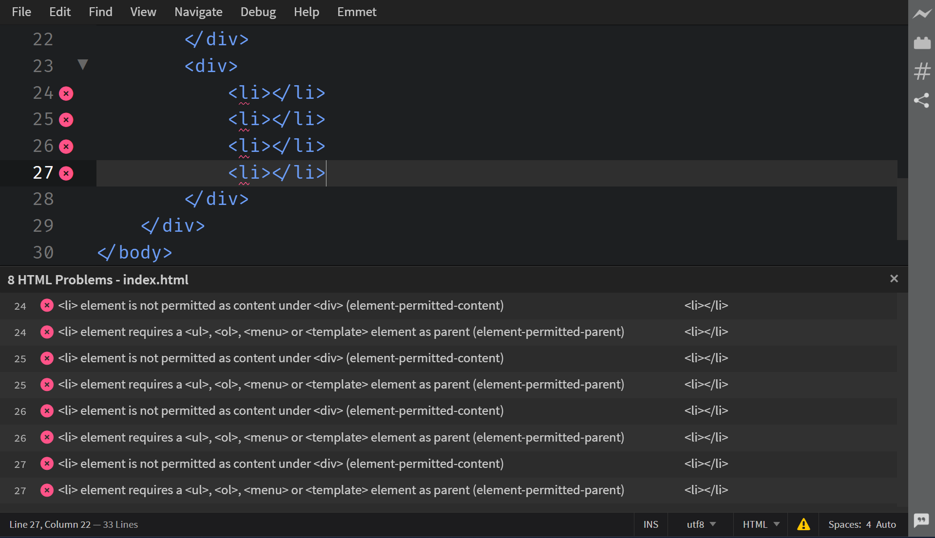Click the speech bubble feedback icon
935x538 pixels.
click(x=921, y=520)
